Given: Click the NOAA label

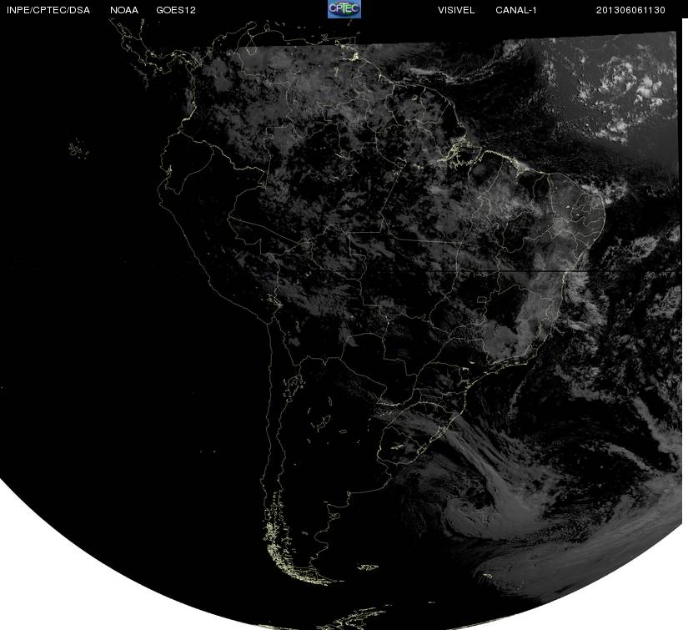Looking at the screenshot, I should [124, 10].
